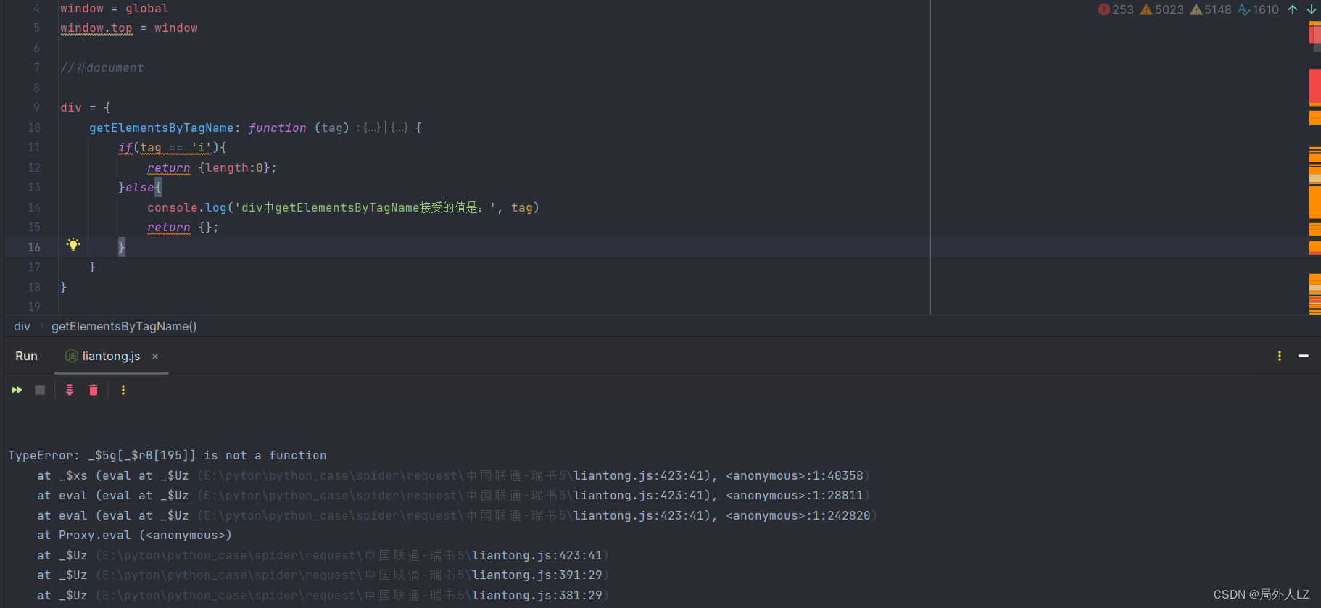
Task: Minimize the Run tool window
Action: point(1304,356)
